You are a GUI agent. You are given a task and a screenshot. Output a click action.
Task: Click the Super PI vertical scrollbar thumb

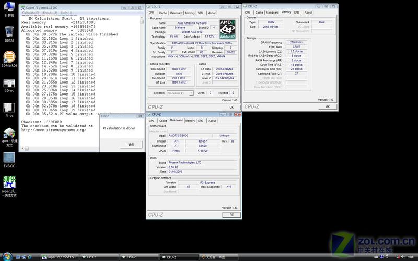(x=142, y=22)
